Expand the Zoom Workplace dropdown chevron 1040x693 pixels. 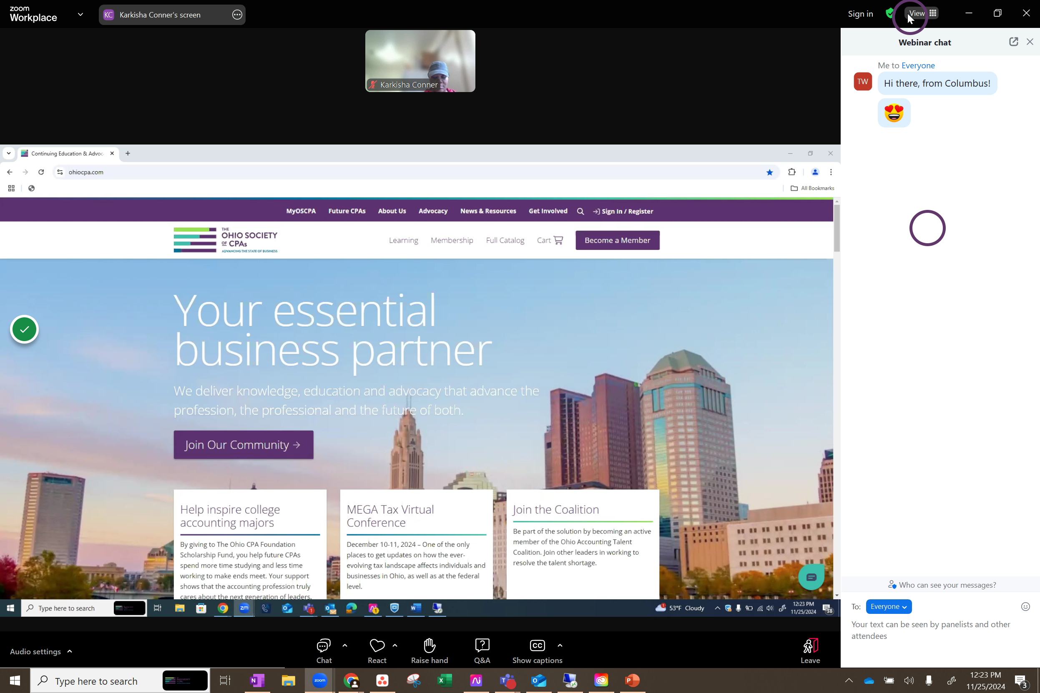(80, 14)
